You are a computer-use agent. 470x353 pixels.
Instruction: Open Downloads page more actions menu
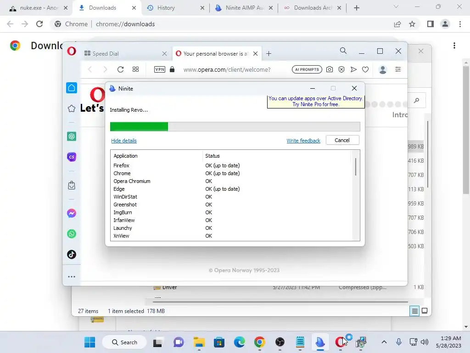click(454, 46)
